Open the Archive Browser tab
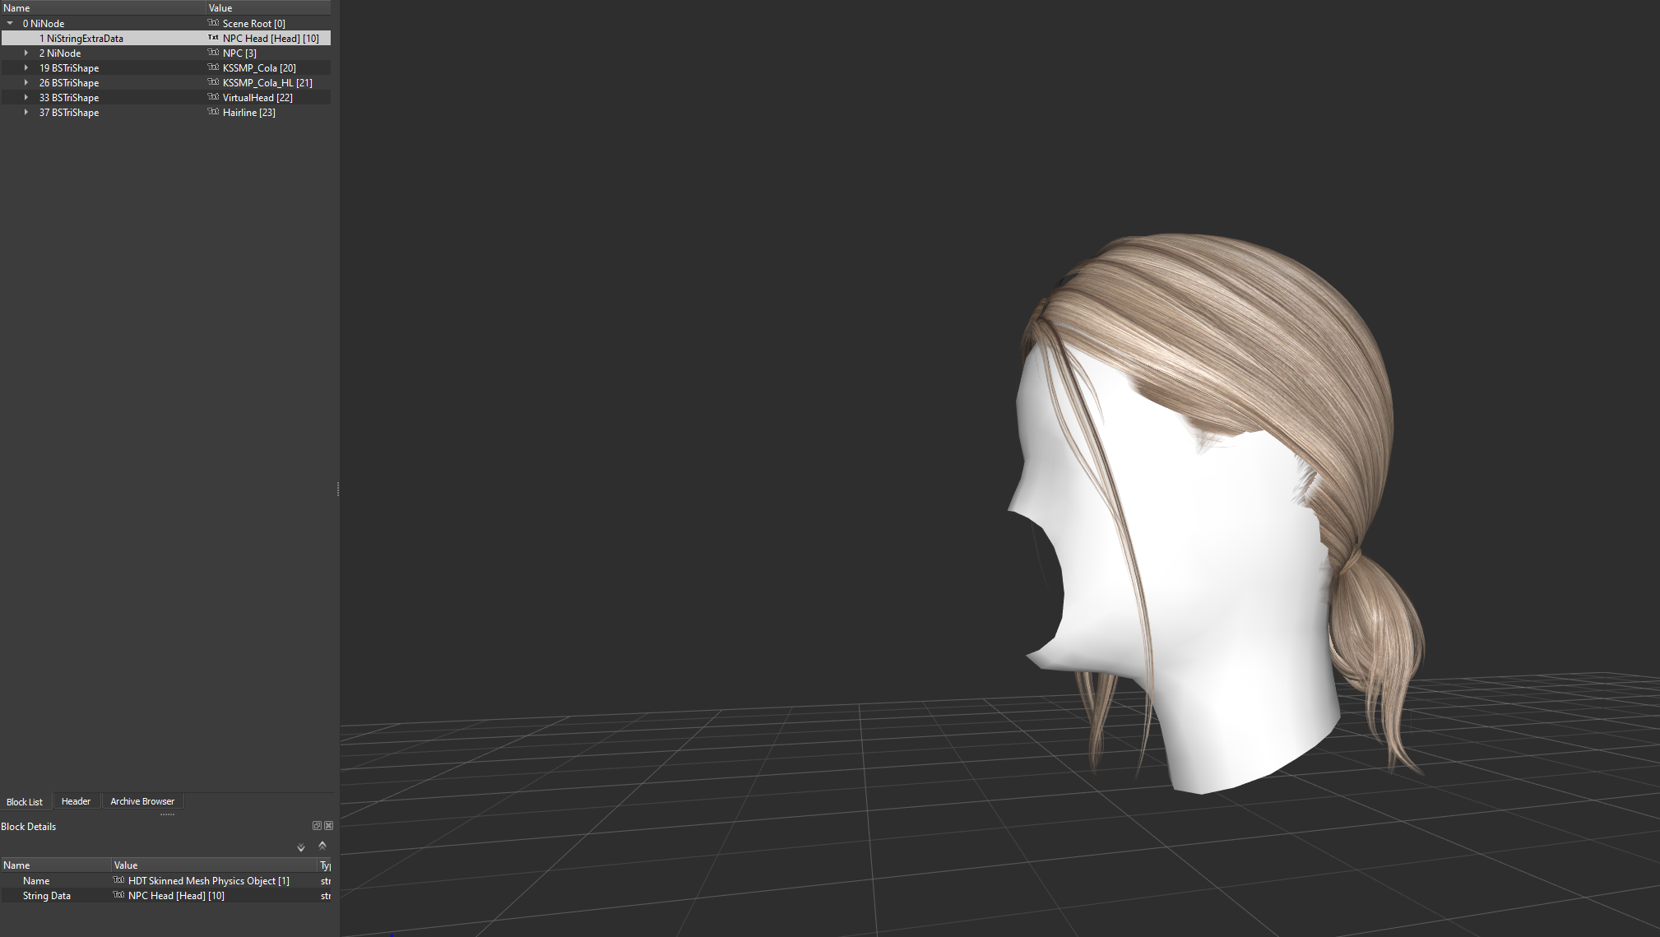Image resolution: width=1660 pixels, height=937 pixels. coord(142,801)
